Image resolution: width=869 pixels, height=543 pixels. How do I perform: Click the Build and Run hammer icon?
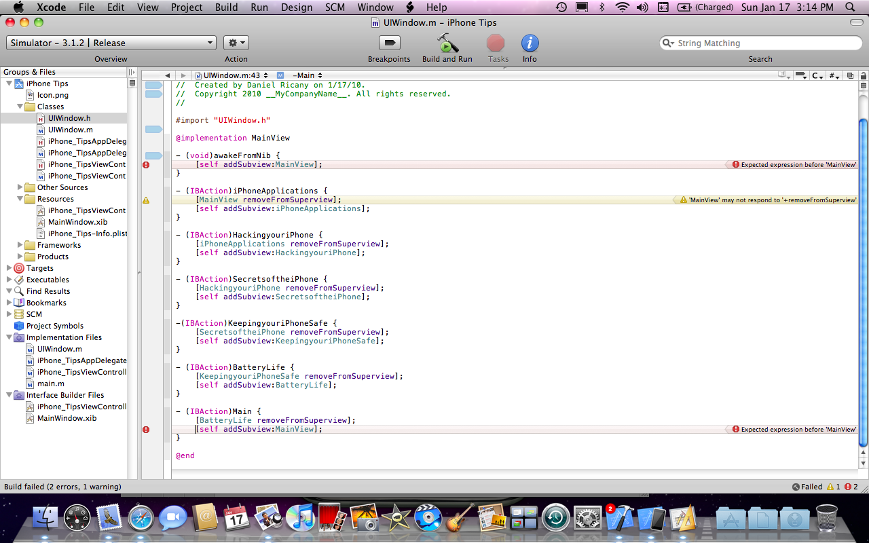point(447,43)
